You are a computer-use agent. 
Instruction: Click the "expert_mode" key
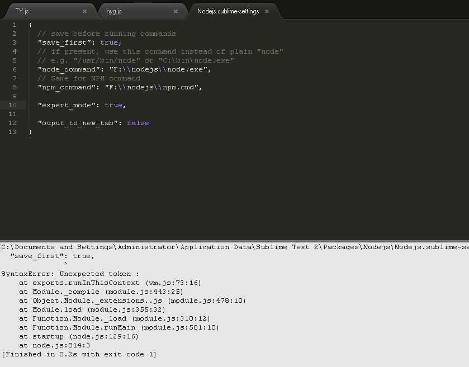click(67, 105)
